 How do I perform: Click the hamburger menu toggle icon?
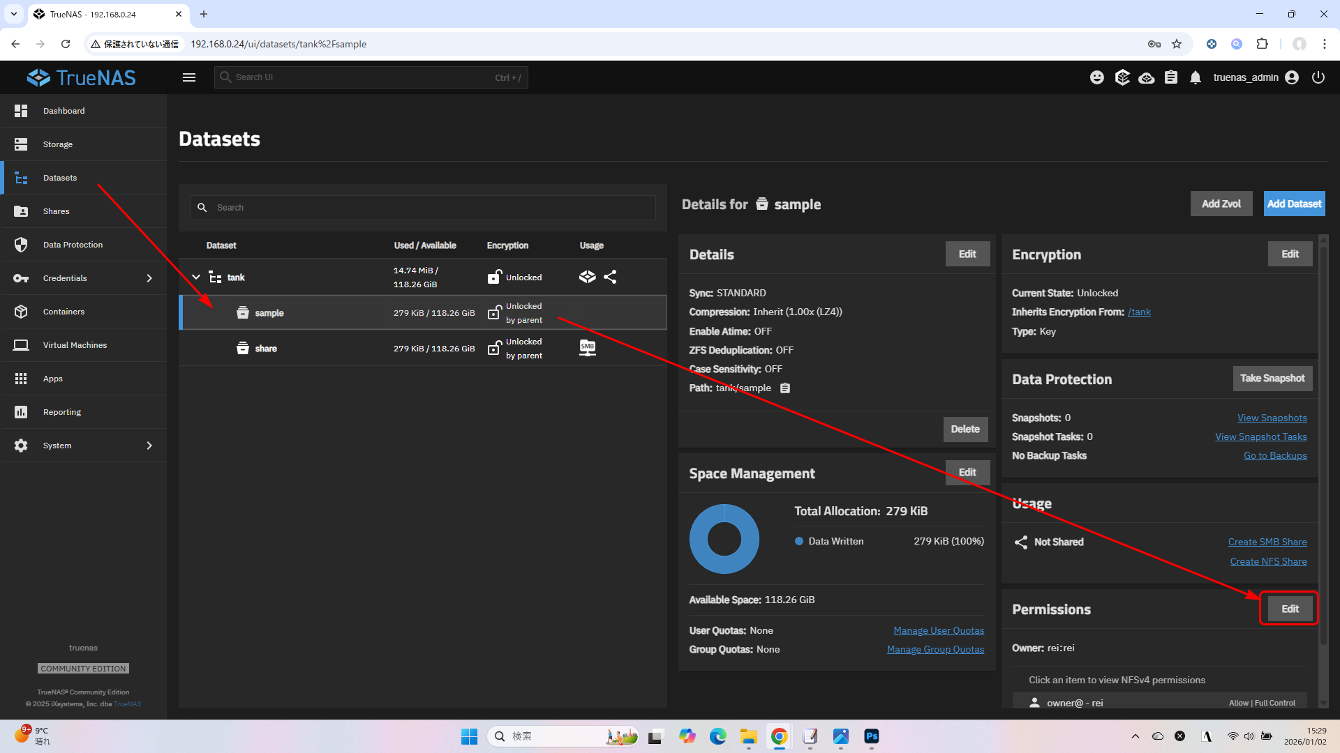(189, 77)
